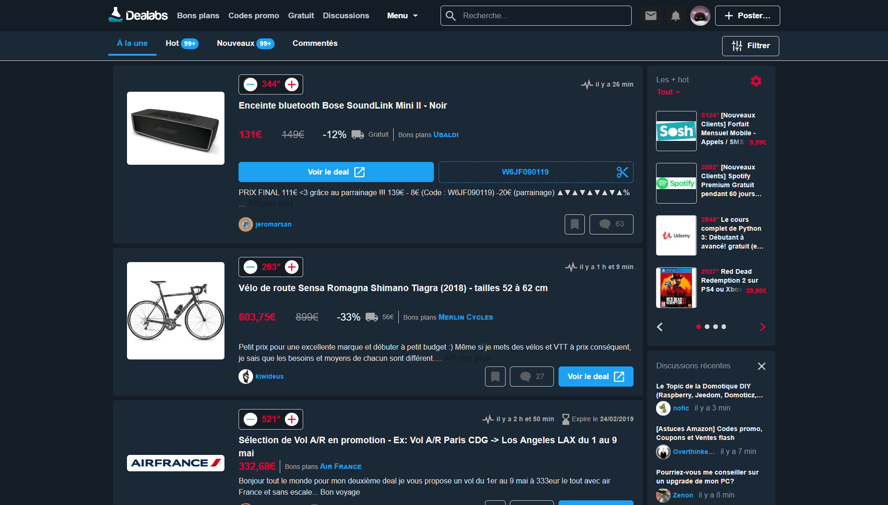Close the Discussions récentes panel
This screenshot has height=505, width=888.
pos(761,366)
